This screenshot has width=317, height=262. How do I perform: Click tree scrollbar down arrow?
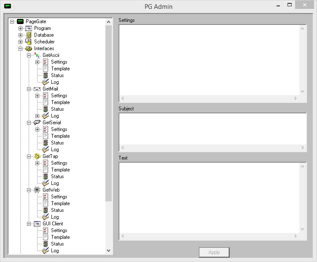pyautogui.click(x=109, y=251)
